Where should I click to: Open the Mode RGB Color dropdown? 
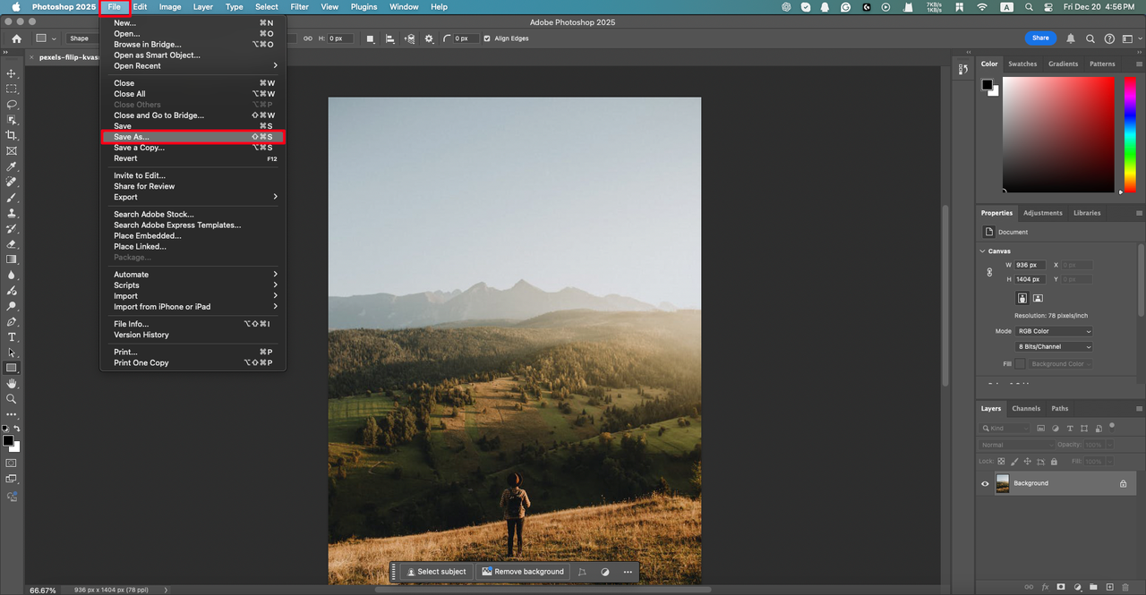(x=1054, y=331)
